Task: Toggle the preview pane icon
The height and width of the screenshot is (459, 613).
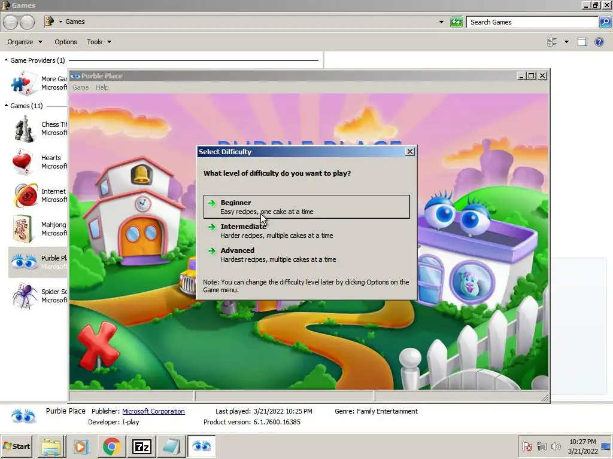Action: 582,42
